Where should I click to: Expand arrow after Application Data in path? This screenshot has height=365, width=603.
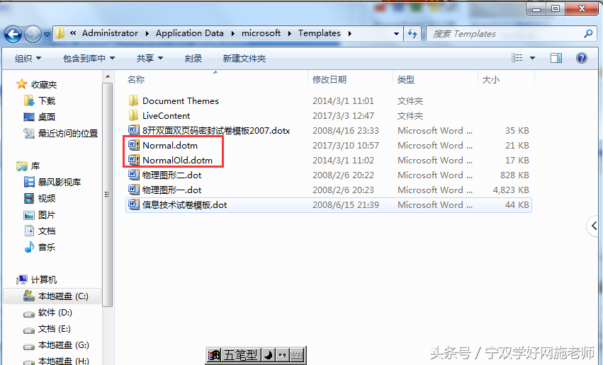pyautogui.click(x=233, y=34)
